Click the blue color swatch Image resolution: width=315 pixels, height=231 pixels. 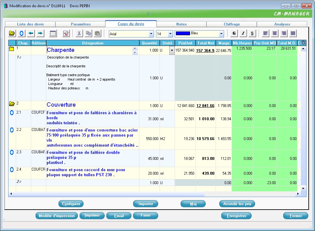point(183,33)
